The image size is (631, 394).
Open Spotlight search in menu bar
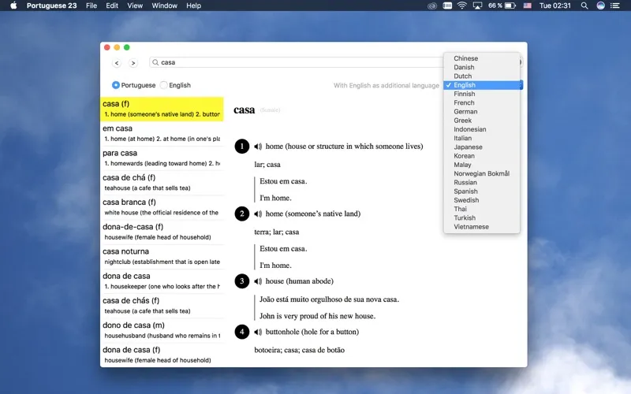tap(584, 6)
